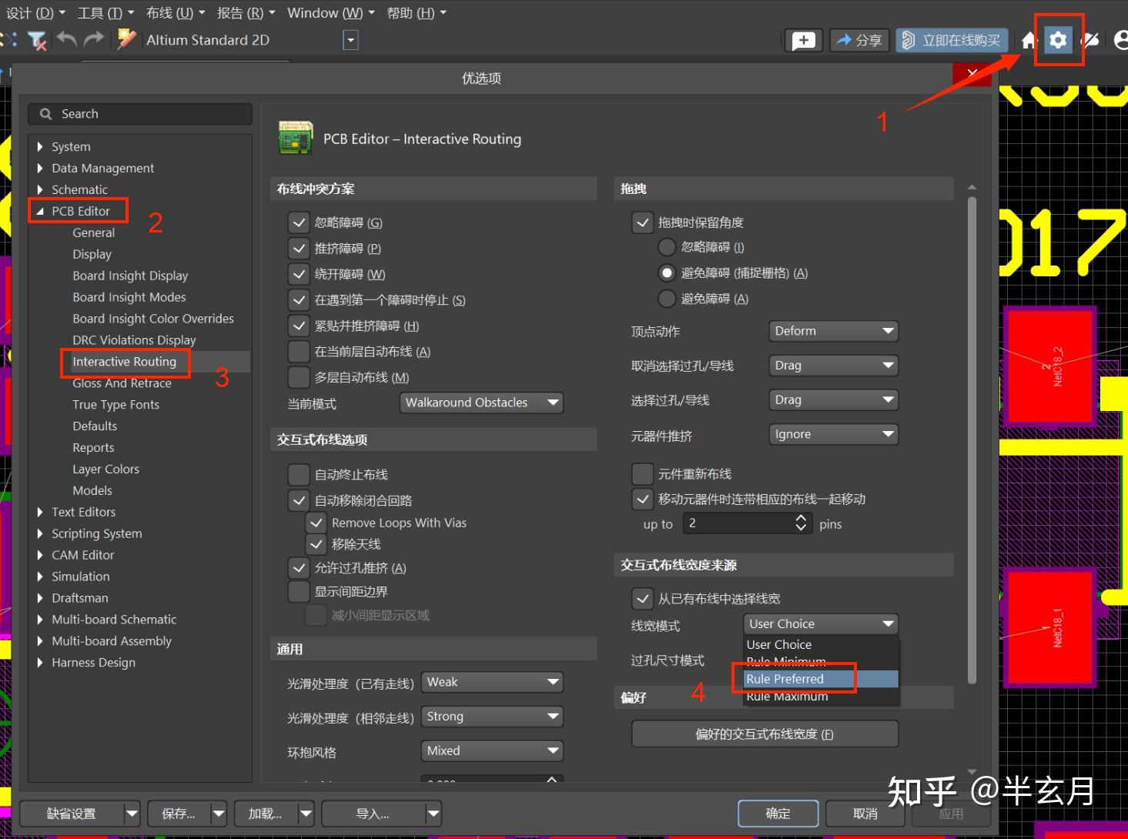Enable 自动终止布线 checkbox
This screenshot has height=839, width=1128.
click(299, 475)
